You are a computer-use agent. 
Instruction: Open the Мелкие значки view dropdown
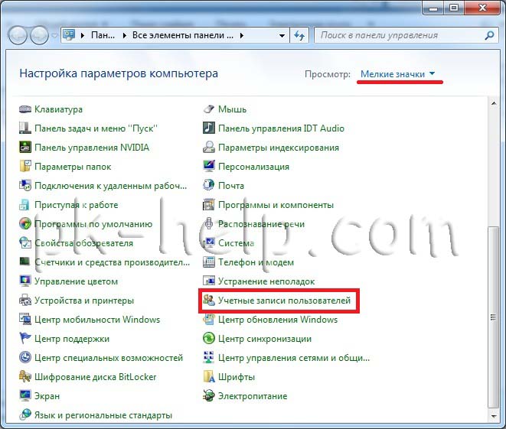[398, 74]
